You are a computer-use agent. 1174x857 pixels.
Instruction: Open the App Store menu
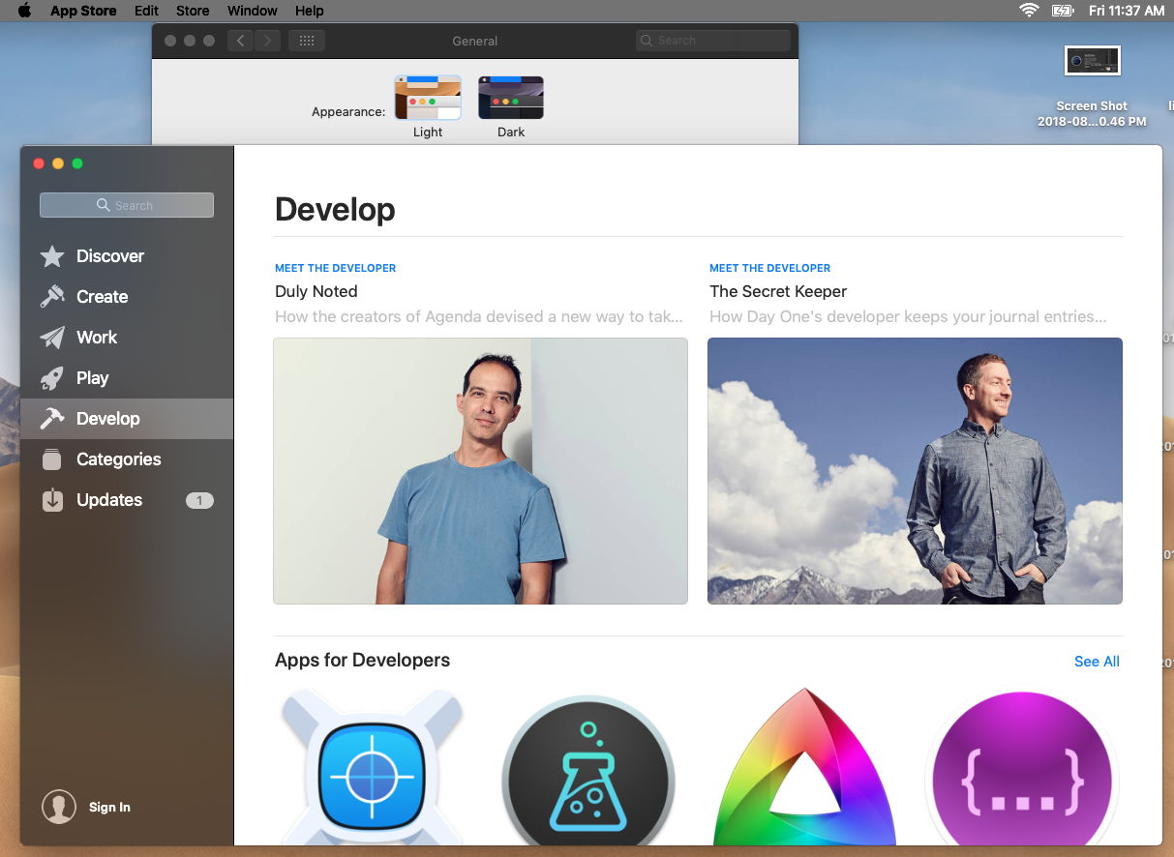point(83,11)
